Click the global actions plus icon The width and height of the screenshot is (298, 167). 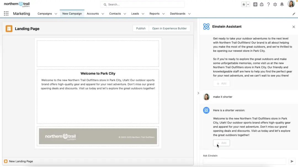[255, 4]
